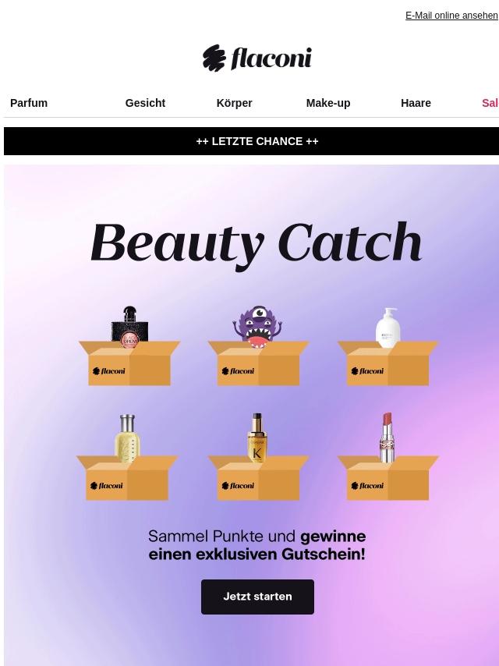Click the Sammel Punkte gewinne Gutschein text
Image resolution: width=499 pixels, height=666 pixels.
257,545
